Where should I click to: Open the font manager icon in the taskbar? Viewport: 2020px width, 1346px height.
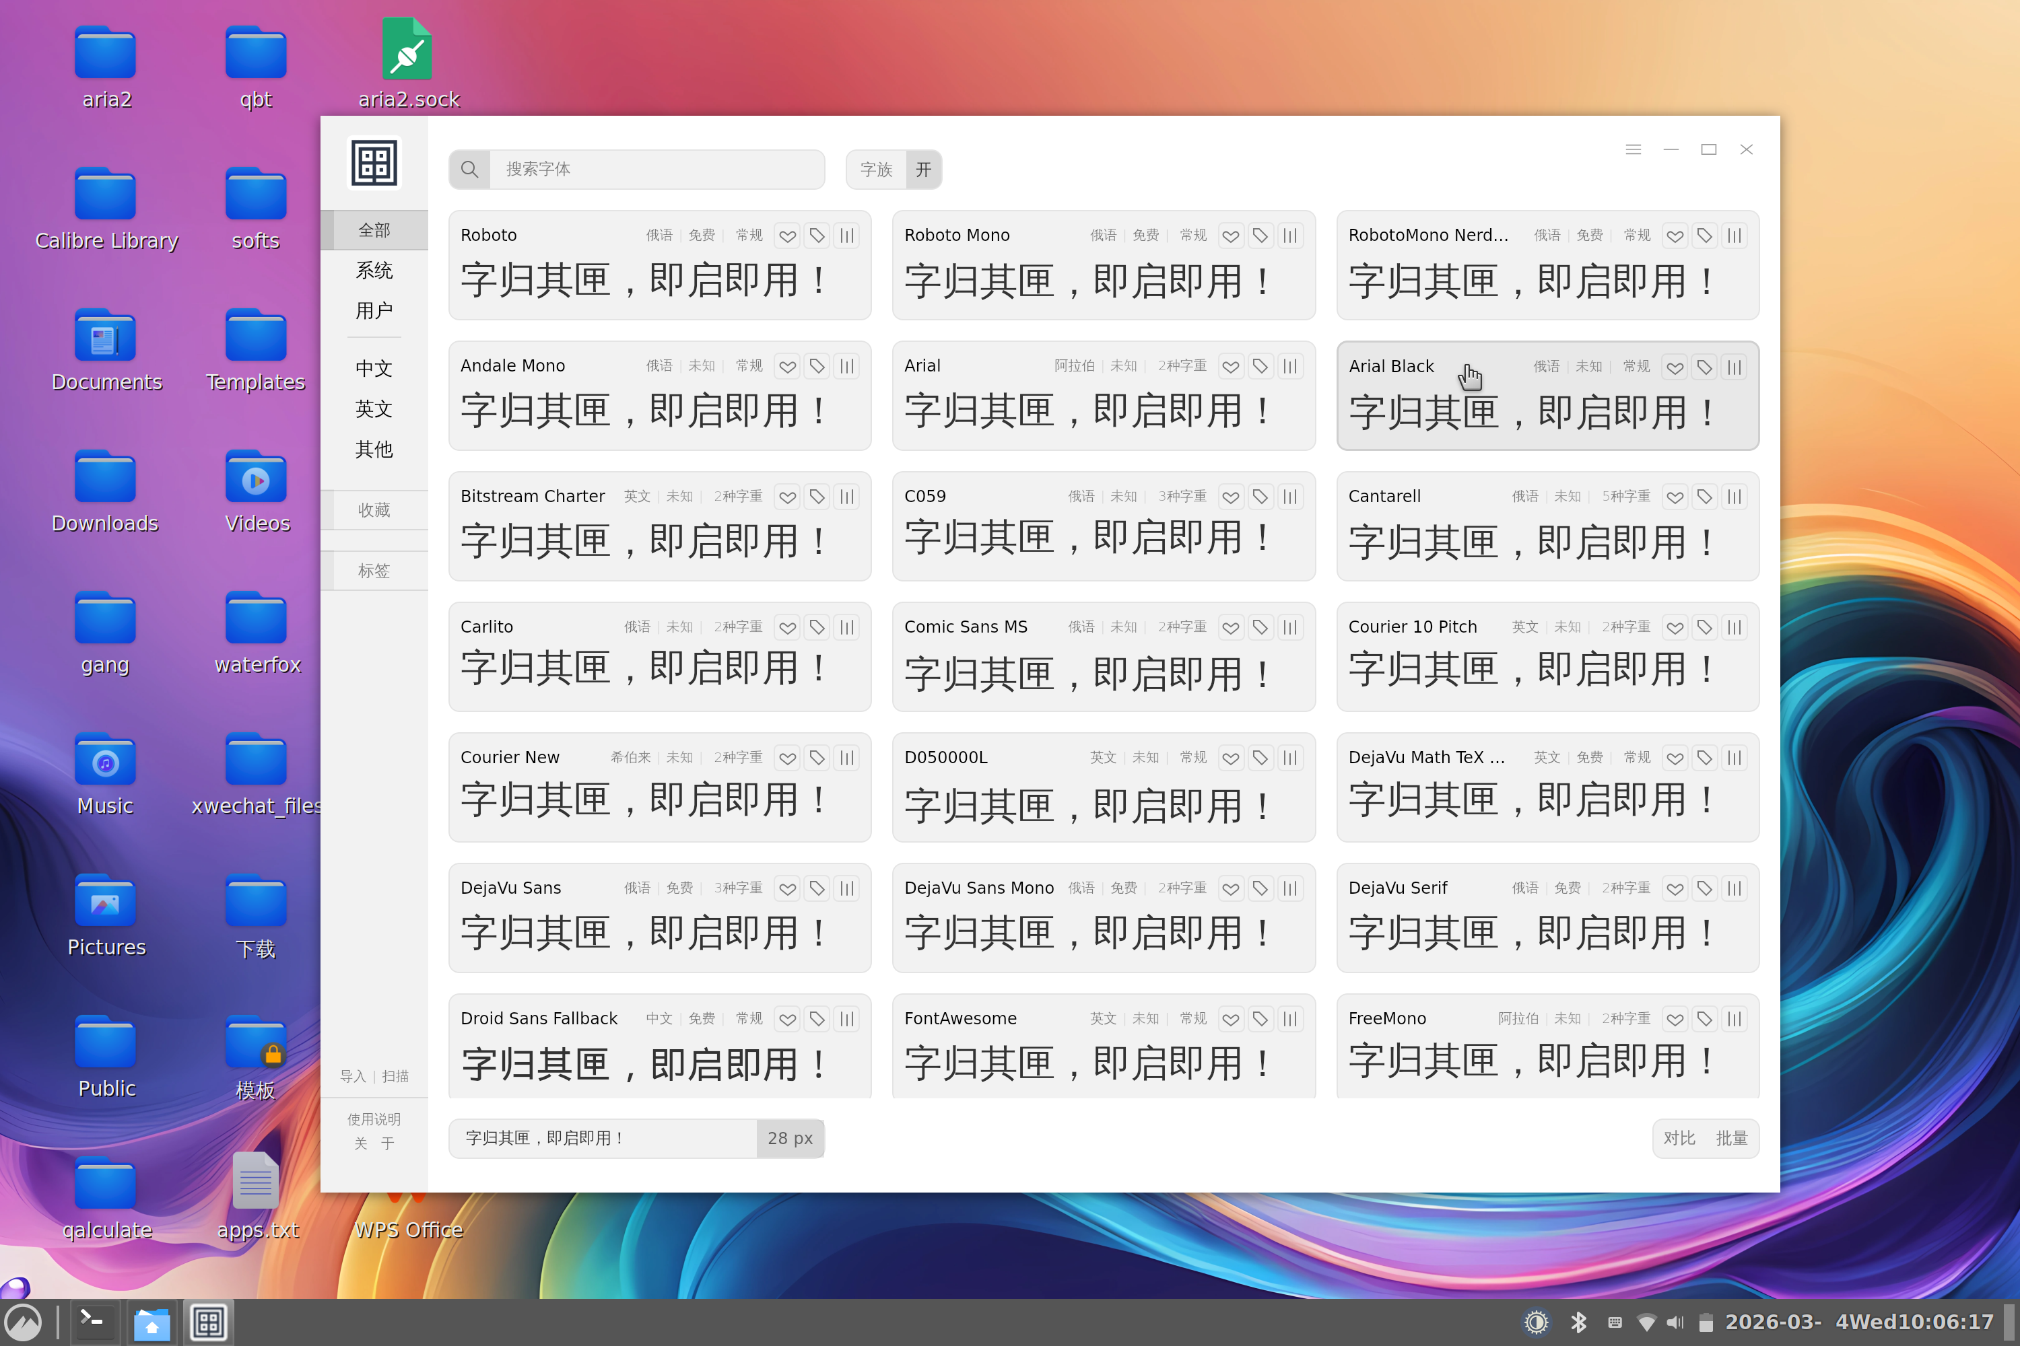pyautogui.click(x=208, y=1322)
